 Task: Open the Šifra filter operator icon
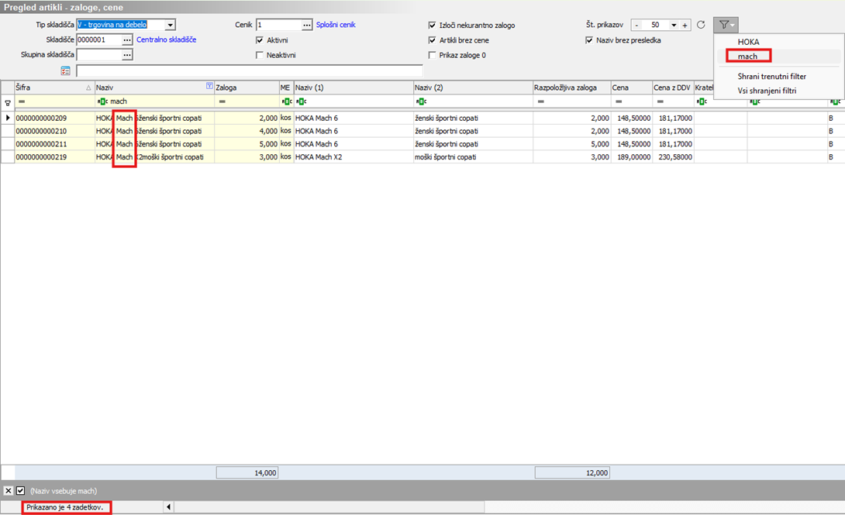22,101
